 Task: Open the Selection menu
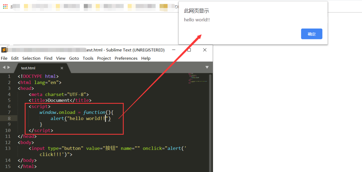31,58
